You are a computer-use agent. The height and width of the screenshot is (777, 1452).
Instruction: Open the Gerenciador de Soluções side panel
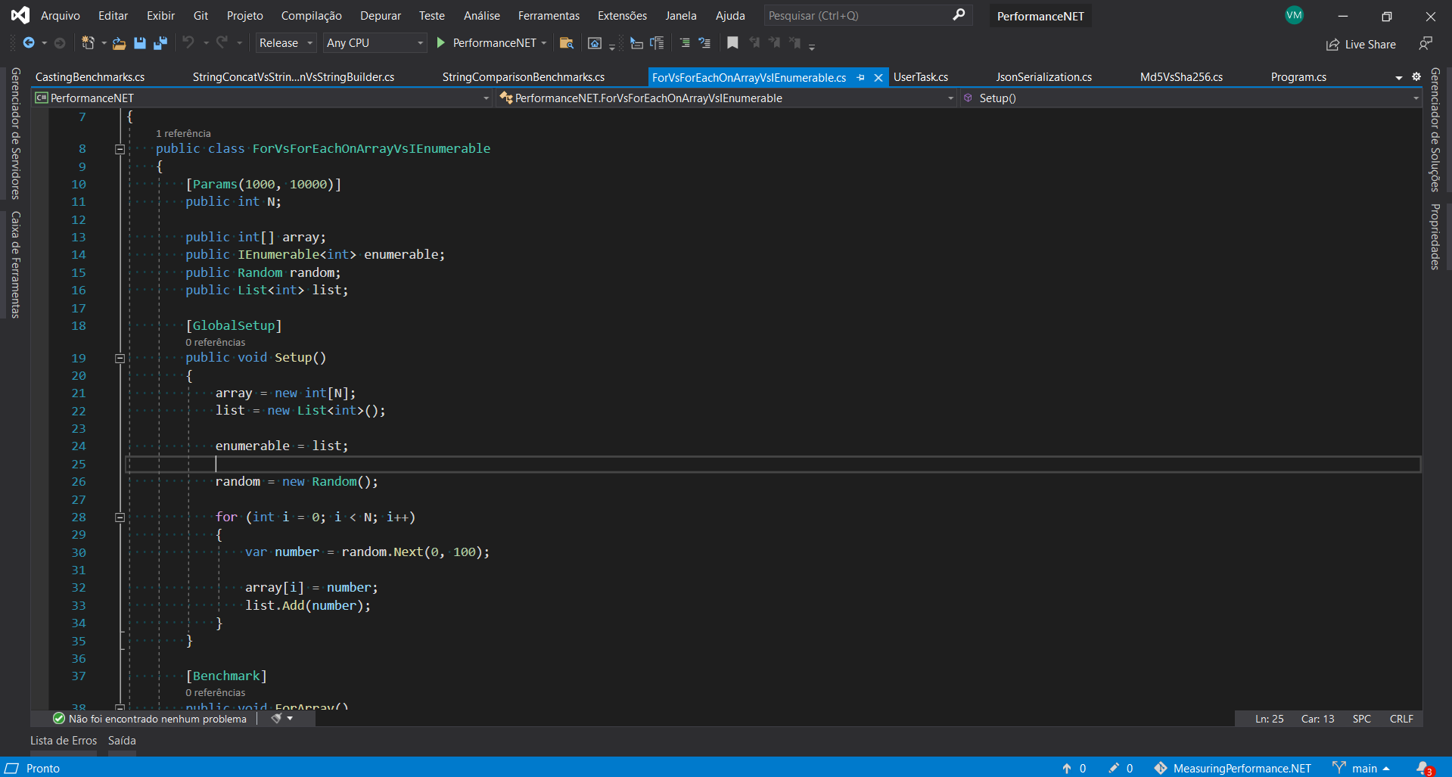click(x=1435, y=130)
